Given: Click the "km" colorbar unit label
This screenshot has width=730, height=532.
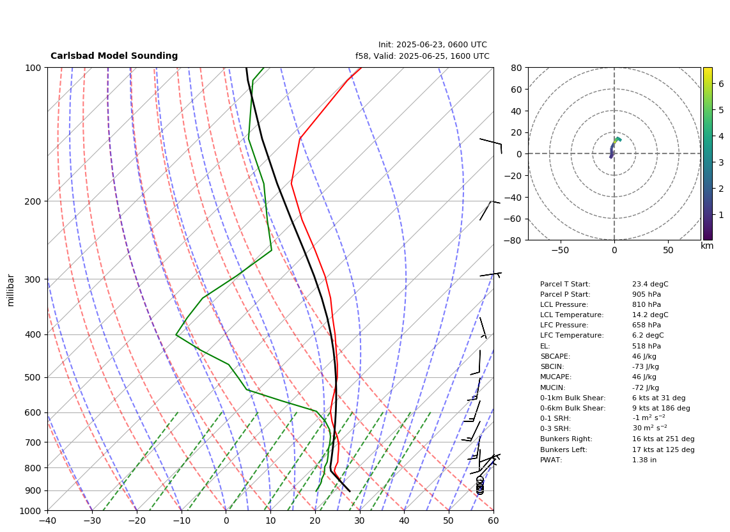Looking at the screenshot, I should click(x=707, y=246).
